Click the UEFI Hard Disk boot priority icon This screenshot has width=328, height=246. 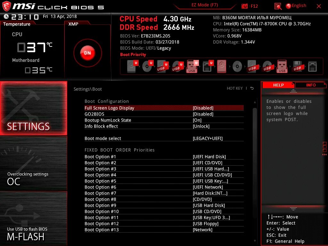(133, 66)
